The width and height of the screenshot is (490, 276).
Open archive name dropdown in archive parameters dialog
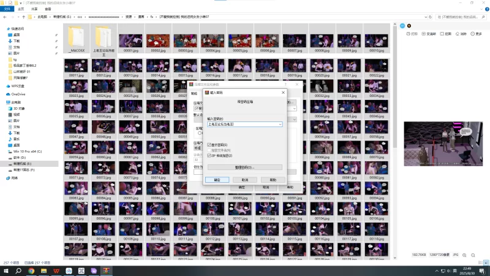click(x=294, y=109)
